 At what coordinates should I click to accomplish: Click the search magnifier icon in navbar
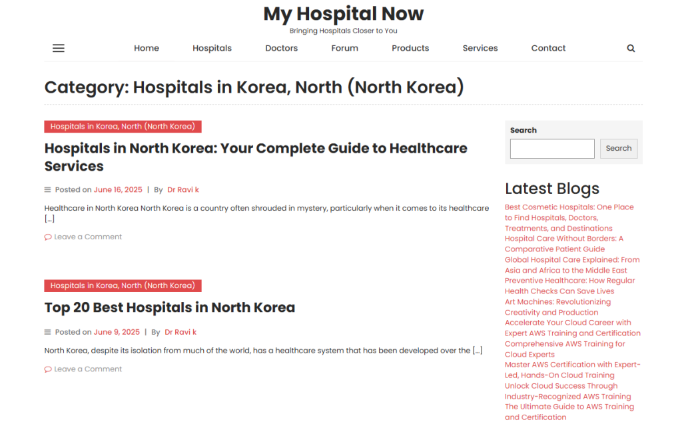[x=631, y=48]
